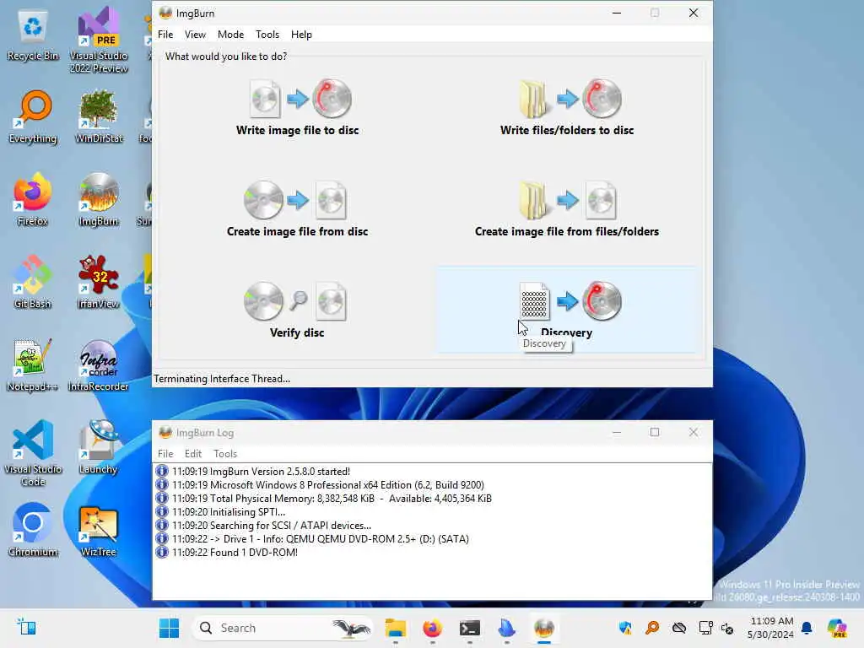
Task: Open File Explorer from taskbar
Action: [x=396, y=628]
